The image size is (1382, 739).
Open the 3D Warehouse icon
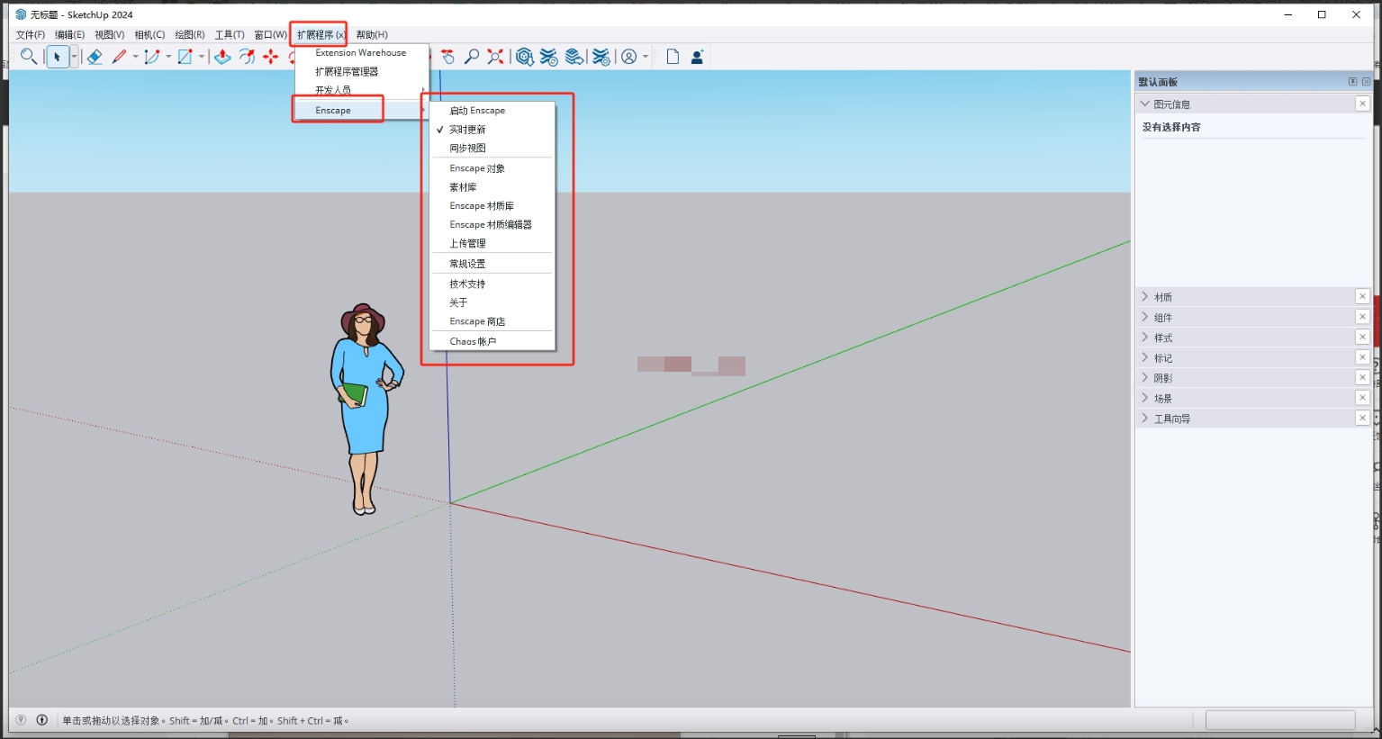[x=525, y=57]
